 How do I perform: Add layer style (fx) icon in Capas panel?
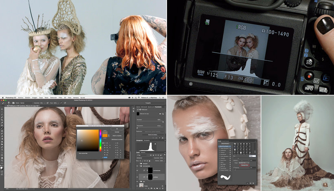click(149, 188)
